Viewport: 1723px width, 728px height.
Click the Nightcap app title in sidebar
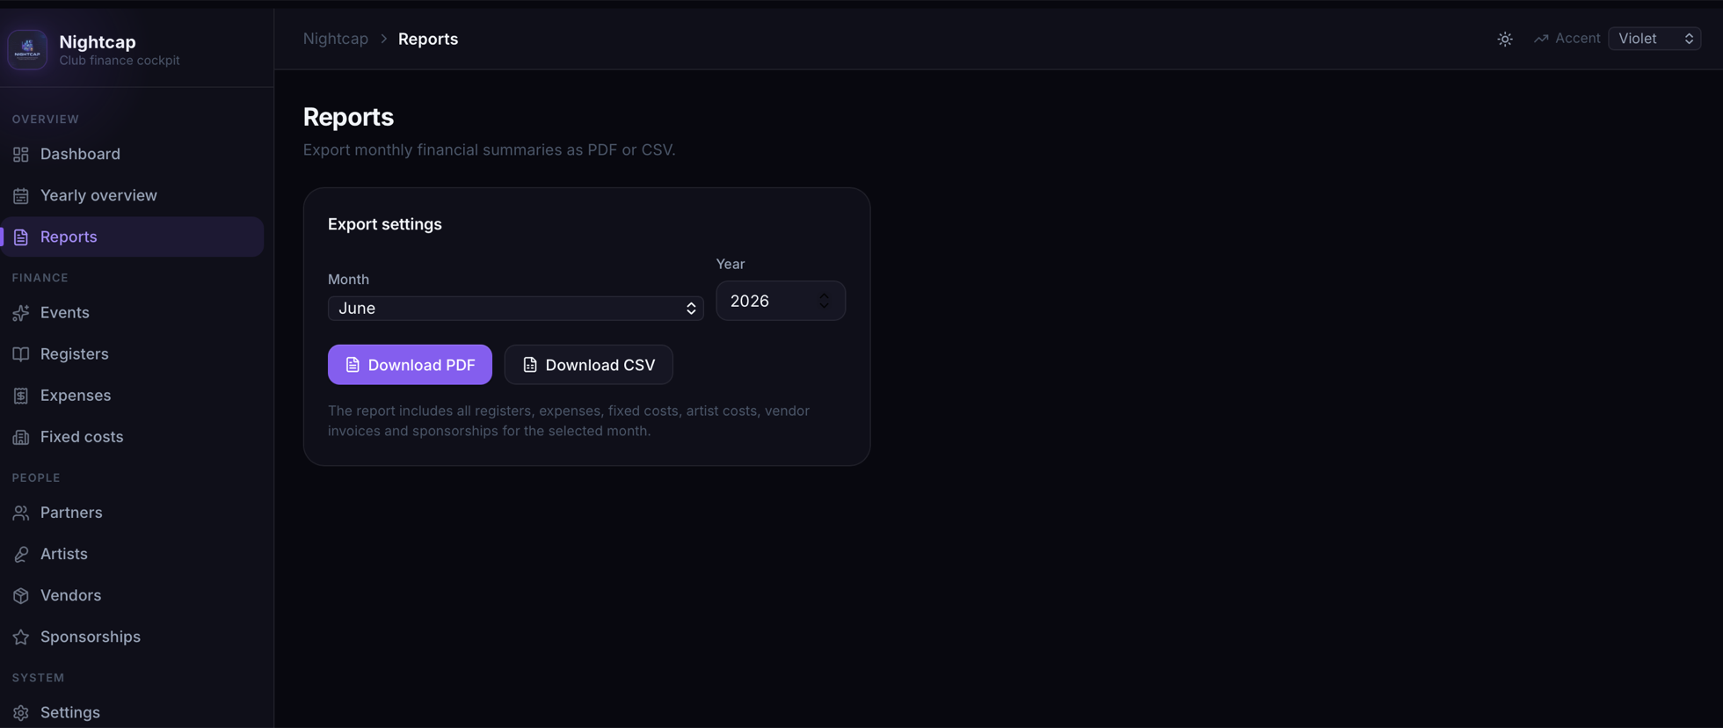tap(98, 41)
